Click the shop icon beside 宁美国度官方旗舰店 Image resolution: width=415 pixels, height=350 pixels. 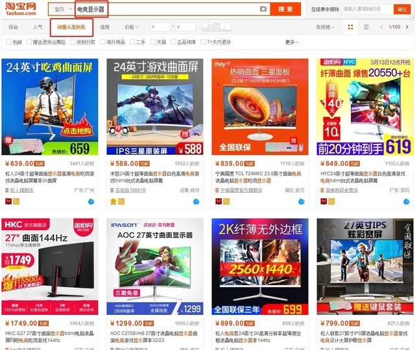[x=217, y=190]
